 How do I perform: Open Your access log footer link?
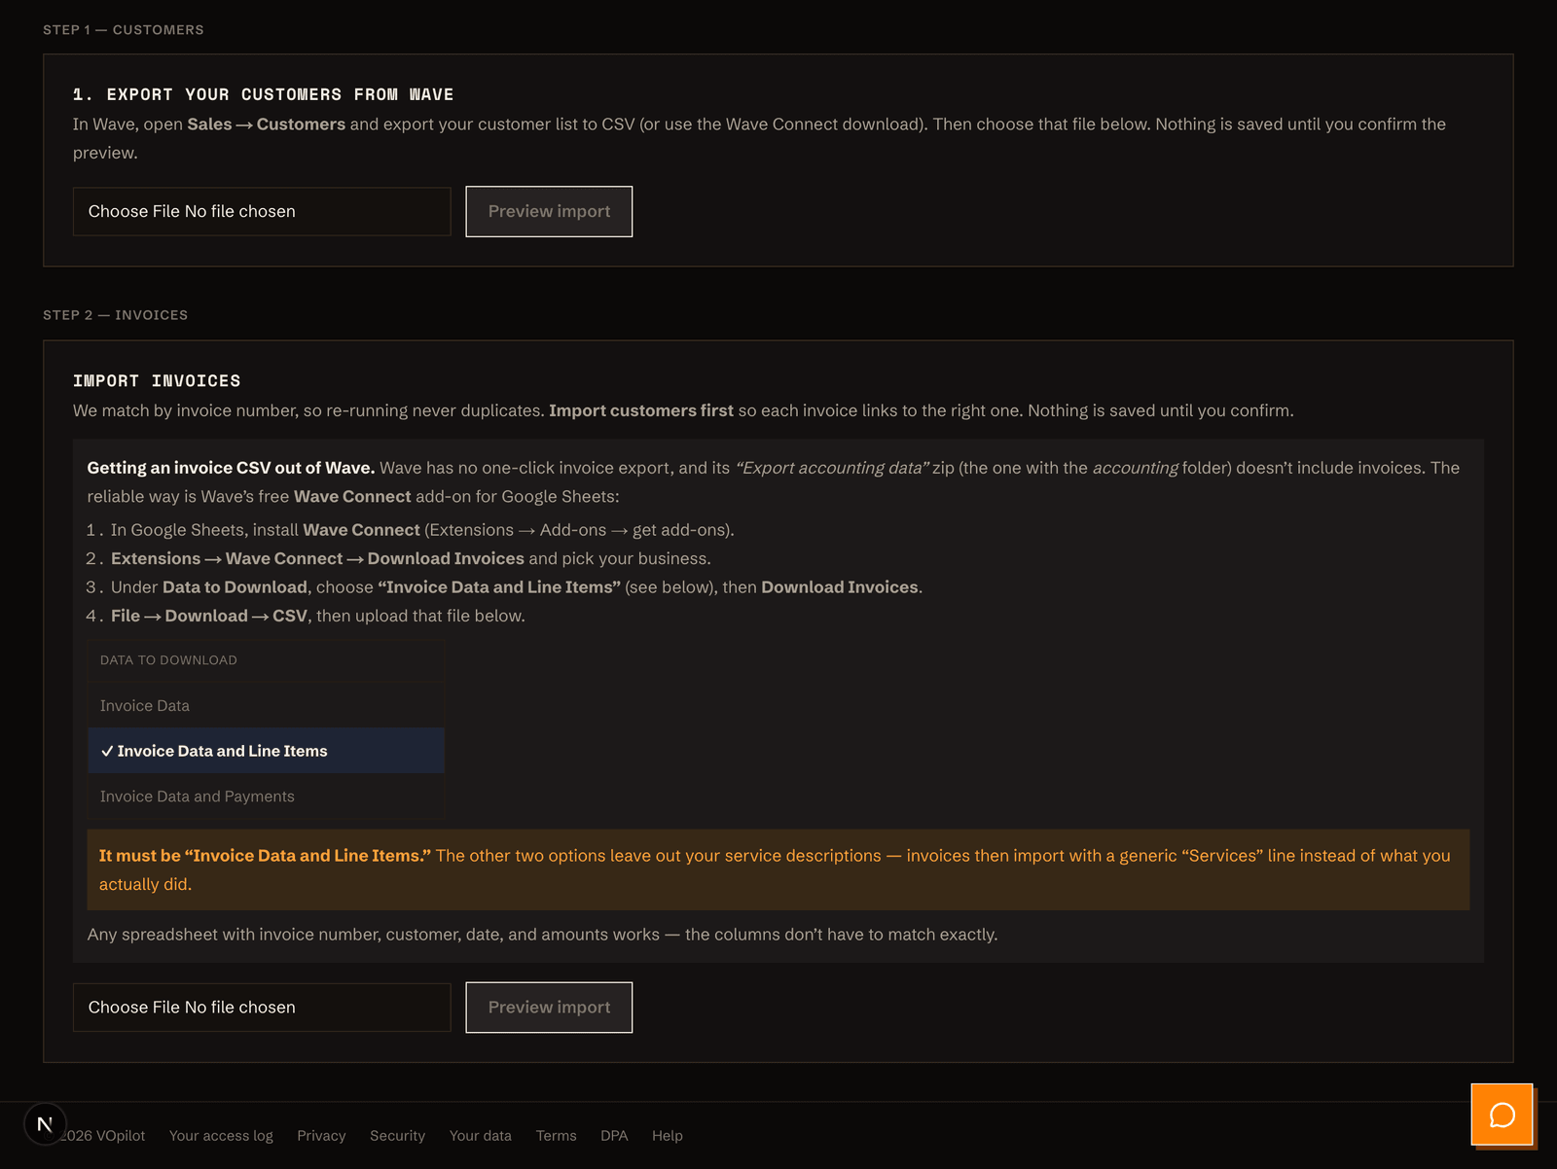(x=221, y=1135)
